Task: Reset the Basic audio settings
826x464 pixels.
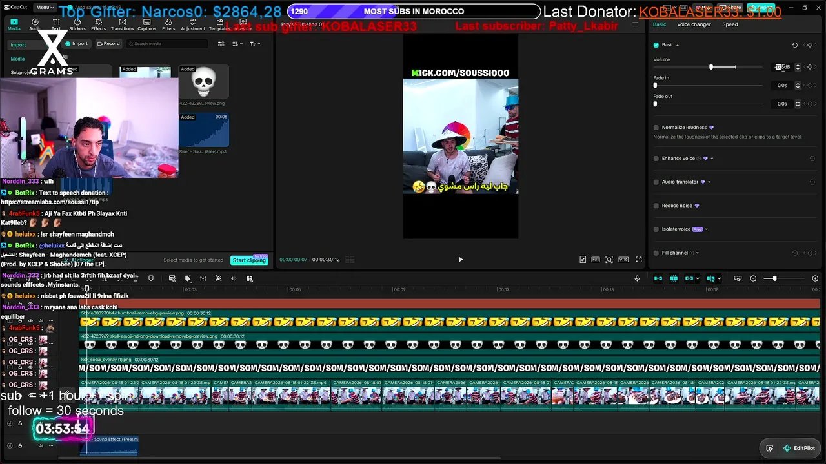Action: (x=795, y=45)
